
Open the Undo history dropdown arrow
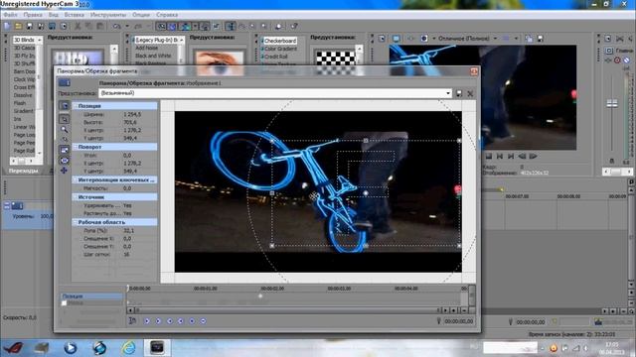(127, 27)
